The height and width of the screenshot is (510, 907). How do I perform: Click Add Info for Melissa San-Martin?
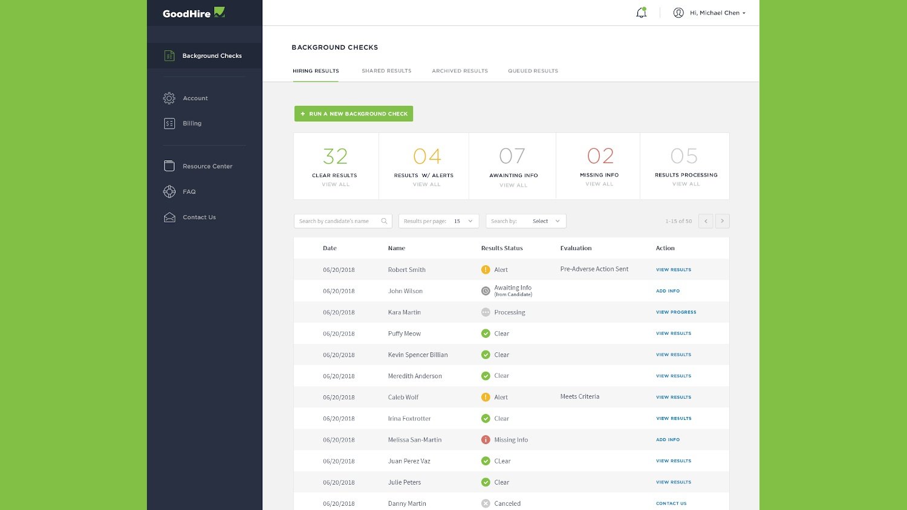[x=668, y=439]
